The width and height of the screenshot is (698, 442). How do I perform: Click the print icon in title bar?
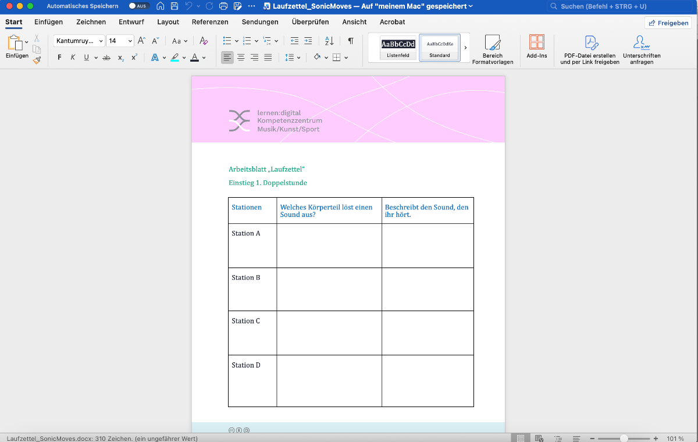click(223, 6)
